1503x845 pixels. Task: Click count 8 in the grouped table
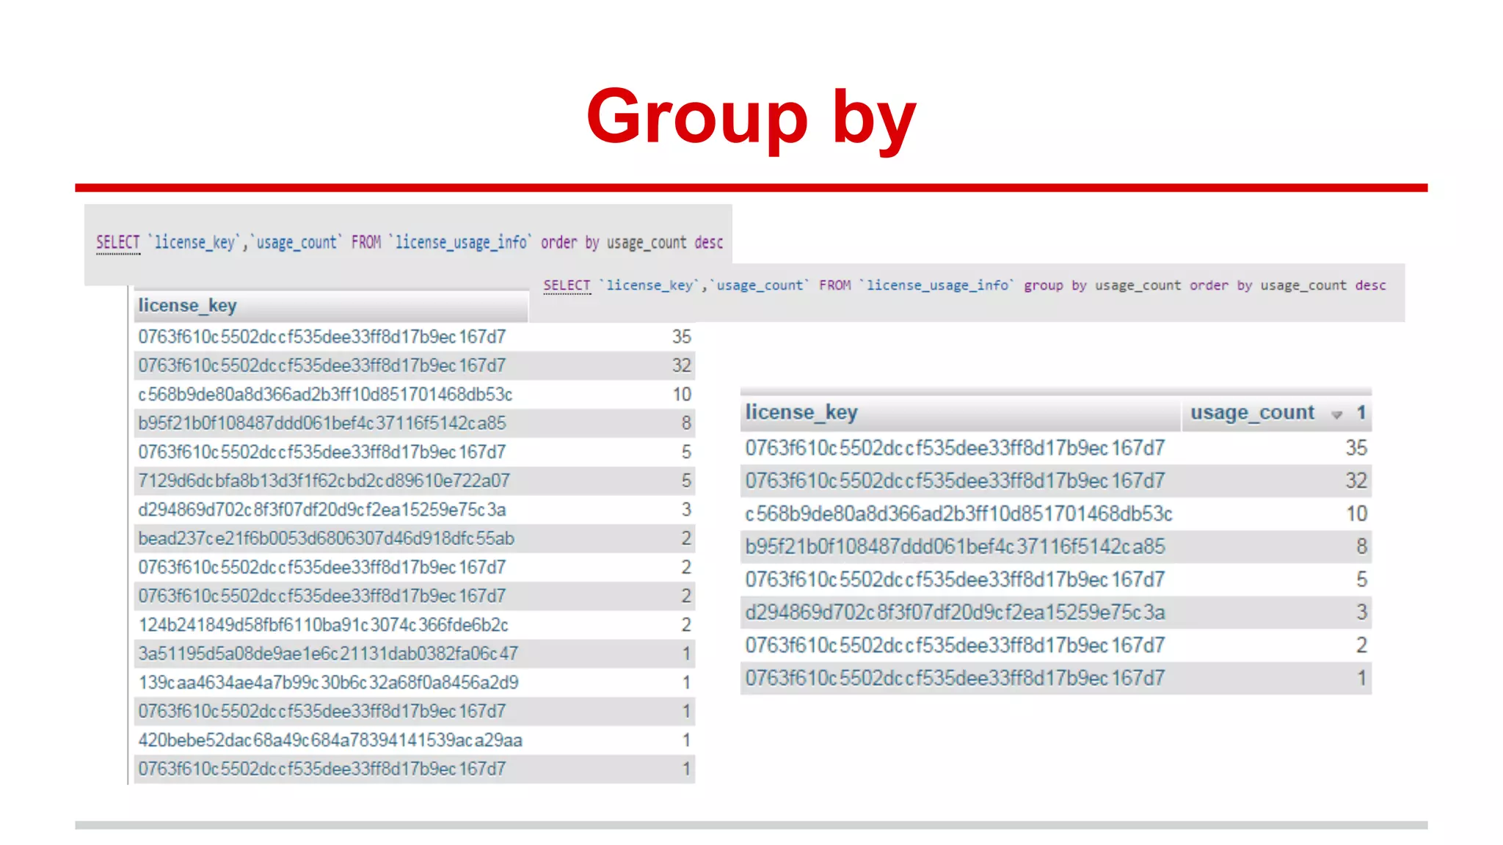coord(1361,547)
